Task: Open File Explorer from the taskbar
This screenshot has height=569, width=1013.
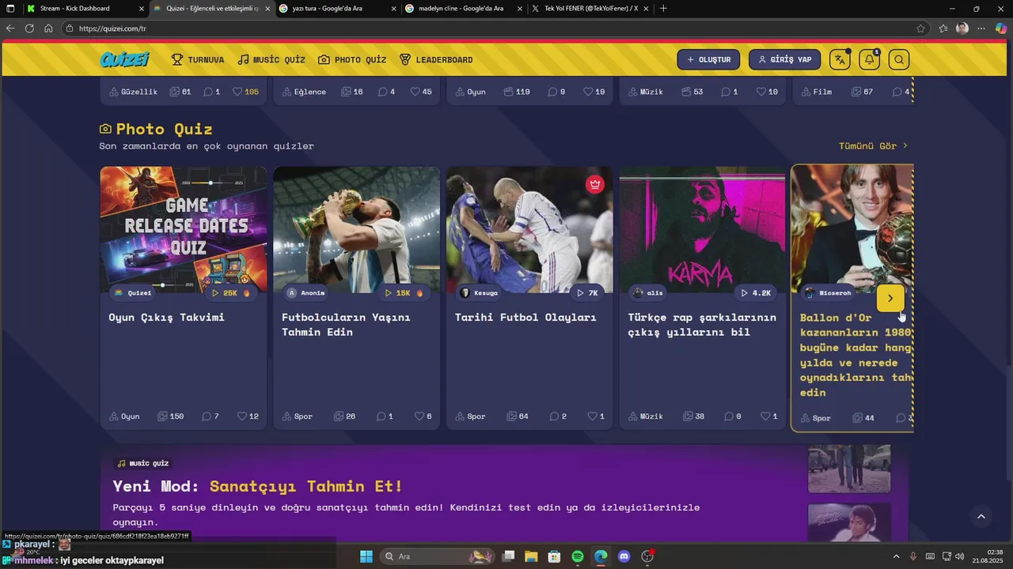Action: click(x=531, y=556)
